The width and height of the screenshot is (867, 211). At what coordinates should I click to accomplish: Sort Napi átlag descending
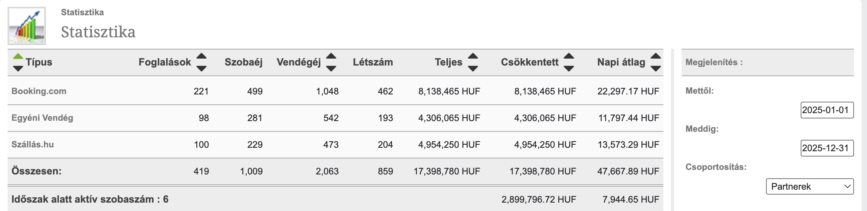655,69
